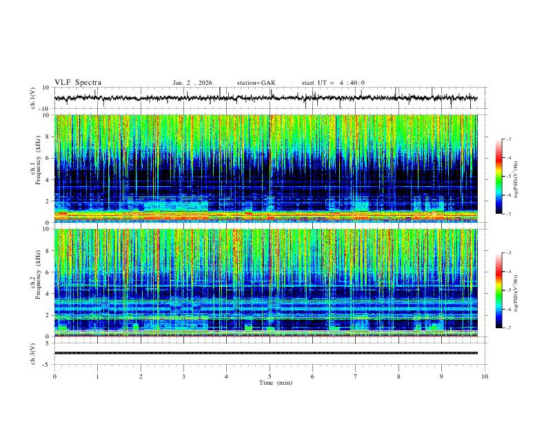Click the date "Jan. 2, 2026"
This screenshot has width=546, height=422.
192,83
